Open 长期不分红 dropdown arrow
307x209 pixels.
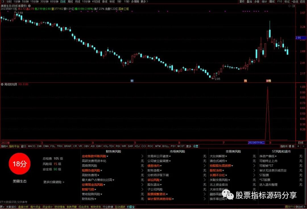[226, 175]
